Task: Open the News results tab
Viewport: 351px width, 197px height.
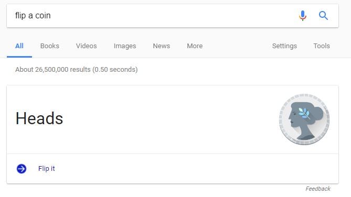Action: coord(162,46)
